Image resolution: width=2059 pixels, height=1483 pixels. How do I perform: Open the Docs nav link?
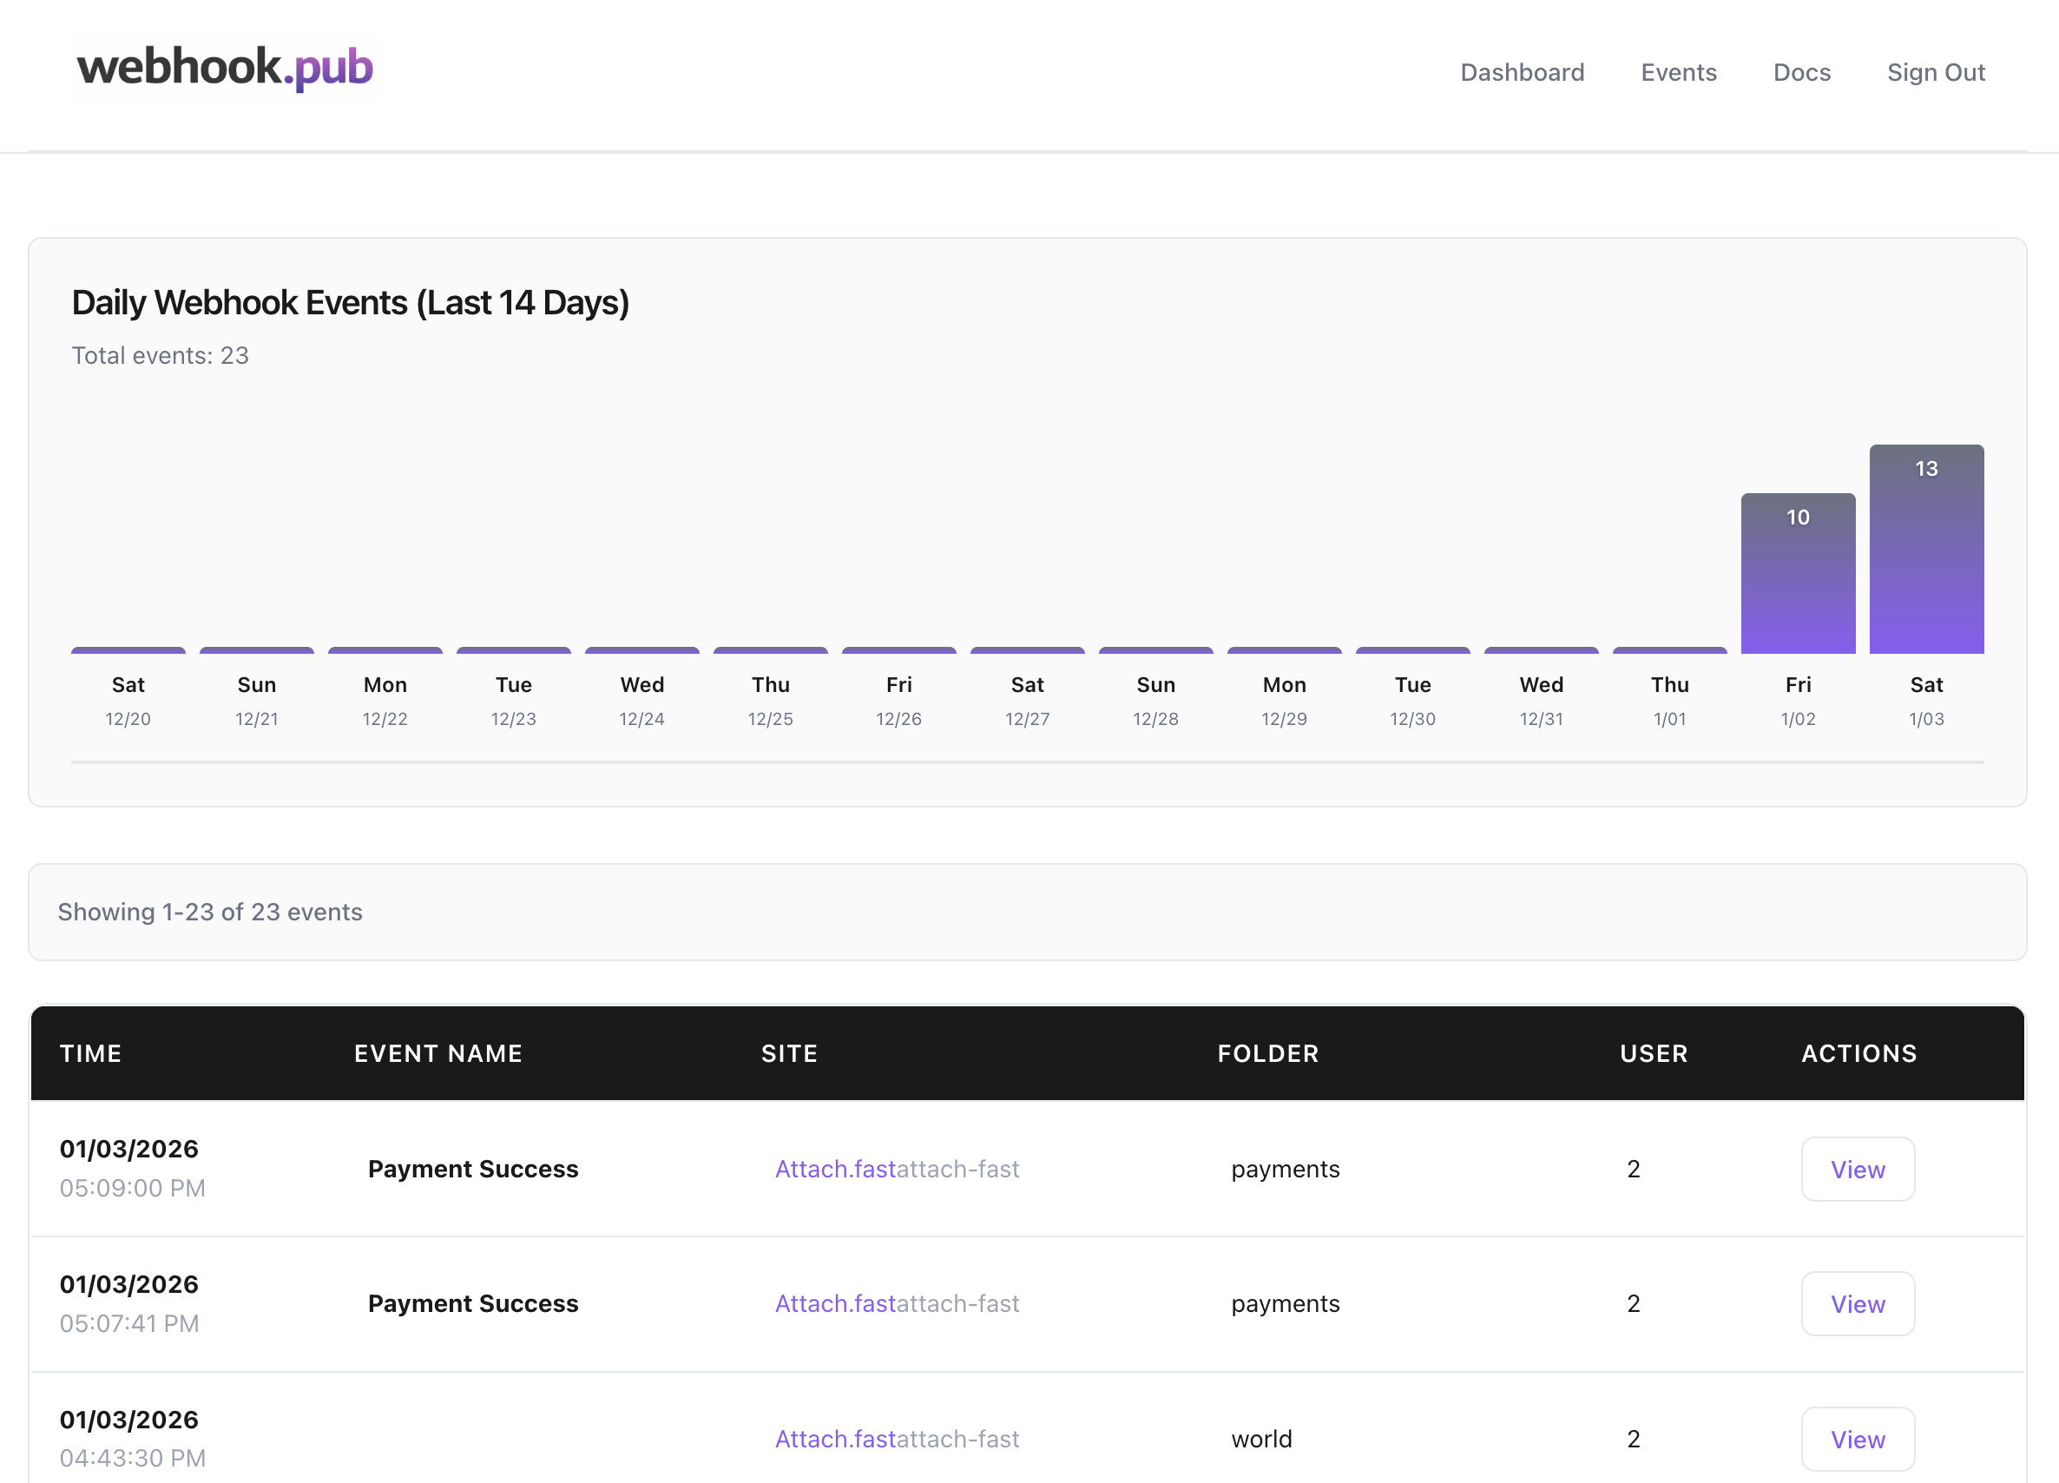pyautogui.click(x=1801, y=72)
